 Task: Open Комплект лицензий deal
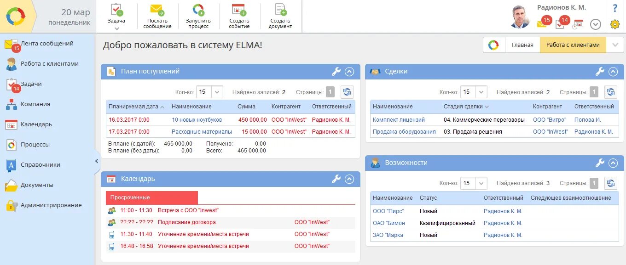pos(399,120)
